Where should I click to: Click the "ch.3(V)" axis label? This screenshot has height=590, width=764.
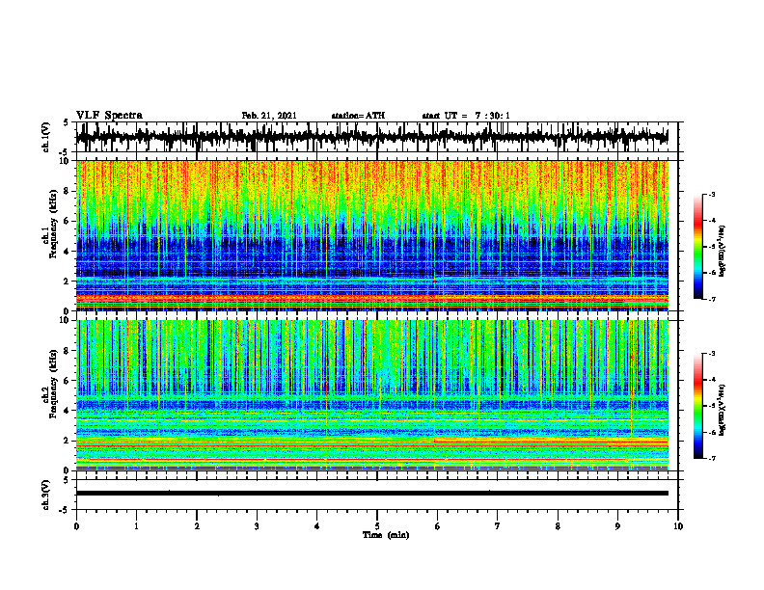click(x=46, y=495)
